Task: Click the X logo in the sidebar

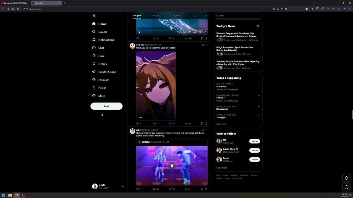Action: [x=94, y=16]
